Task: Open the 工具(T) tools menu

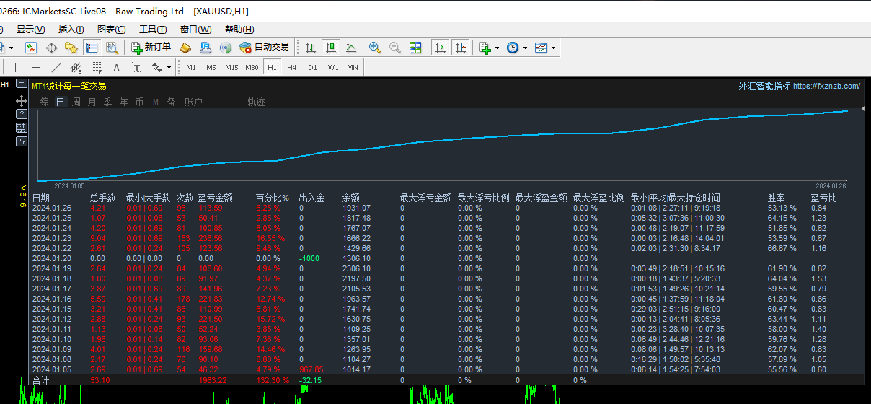Action: click(153, 30)
